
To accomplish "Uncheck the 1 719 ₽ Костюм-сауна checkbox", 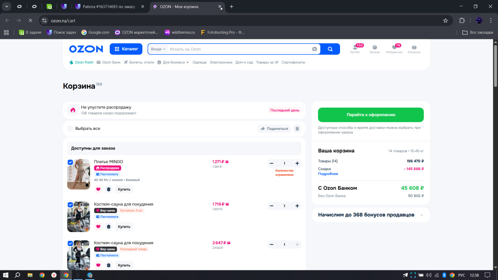I will pyautogui.click(x=70, y=205).
